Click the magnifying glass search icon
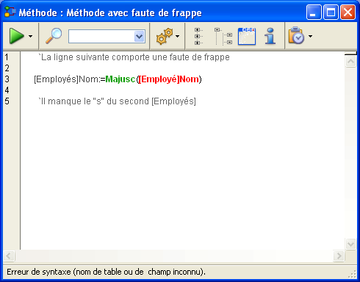 tap(54, 36)
